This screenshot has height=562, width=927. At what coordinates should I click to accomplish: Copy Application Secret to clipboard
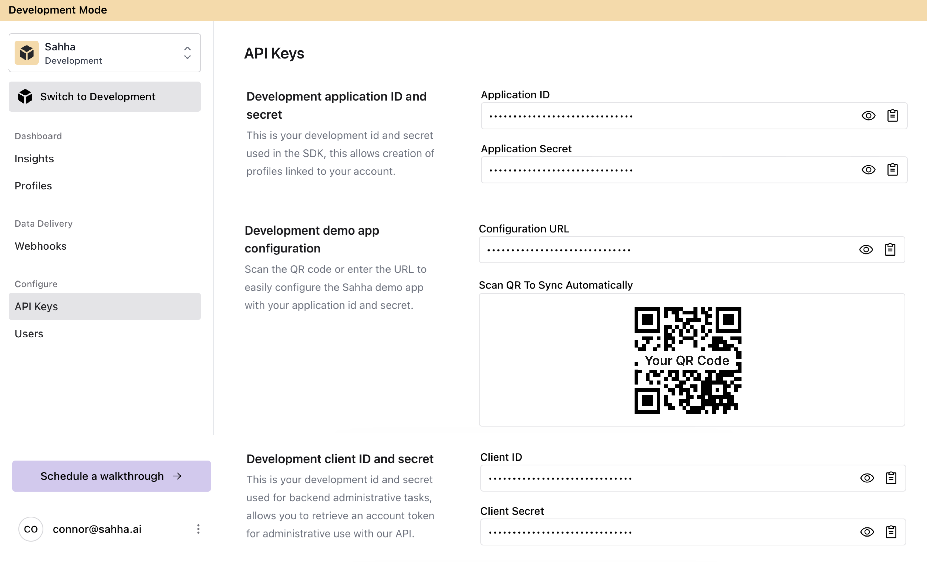893,169
